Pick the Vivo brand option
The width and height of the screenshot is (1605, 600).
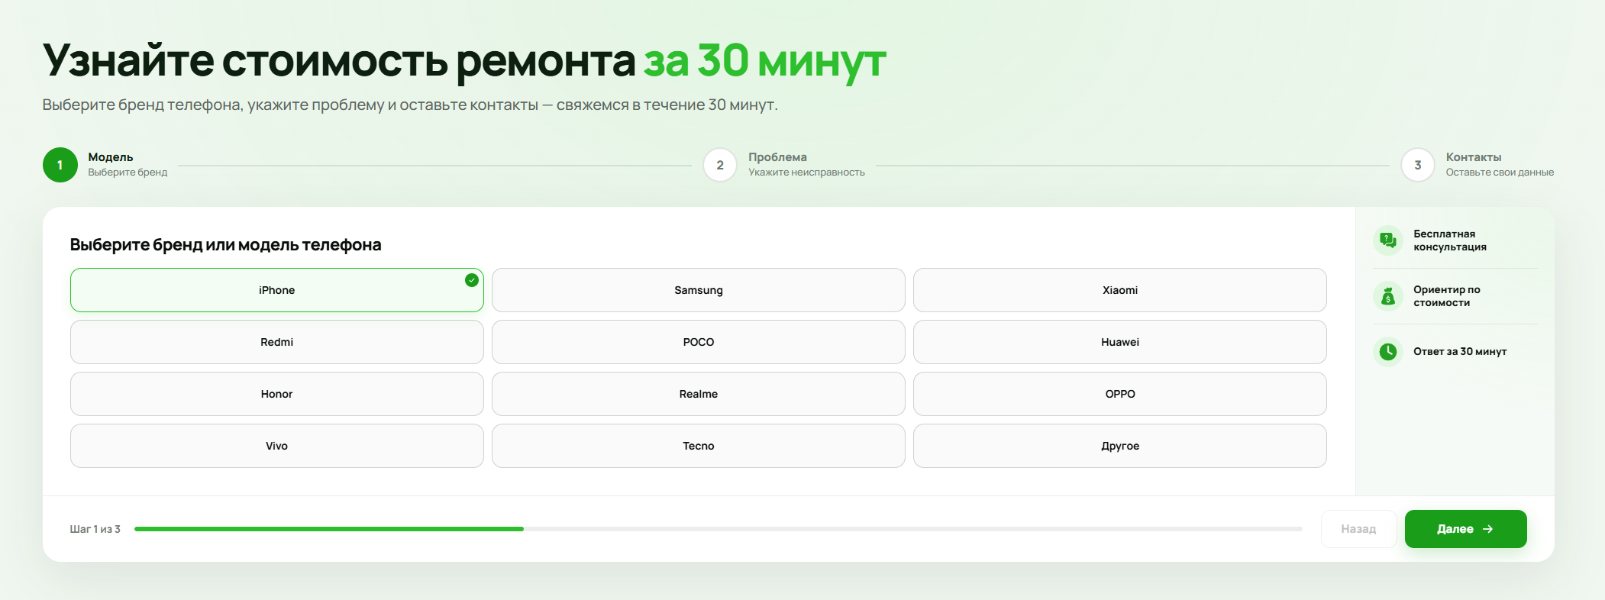click(x=276, y=446)
